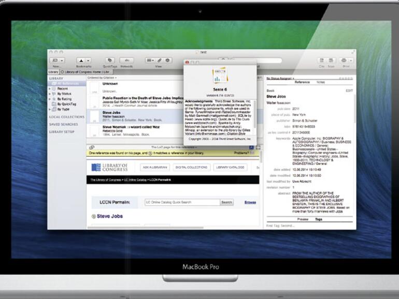Switch to Library of Congress Home tab
This screenshot has width=399, height=299.
click(x=85, y=72)
